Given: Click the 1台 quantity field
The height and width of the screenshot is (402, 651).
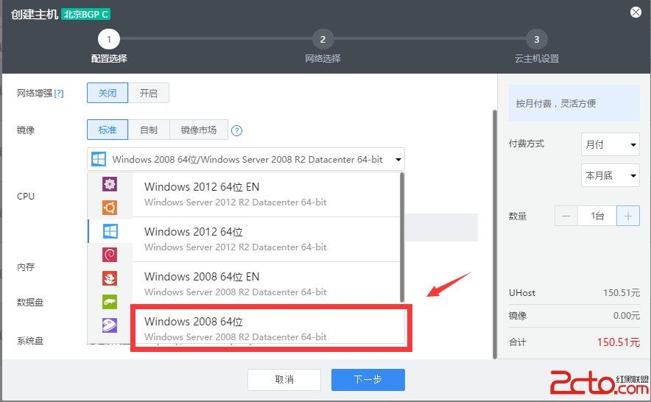Looking at the screenshot, I should click(x=597, y=216).
